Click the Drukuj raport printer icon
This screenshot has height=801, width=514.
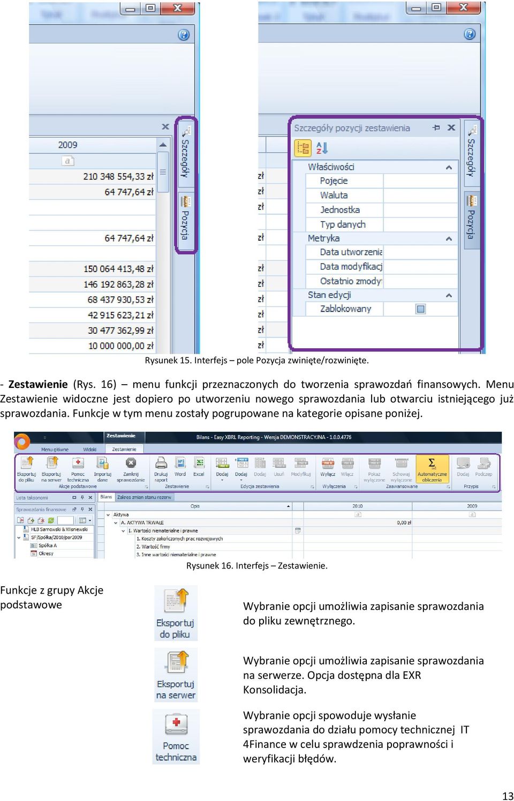click(x=161, y=463)
